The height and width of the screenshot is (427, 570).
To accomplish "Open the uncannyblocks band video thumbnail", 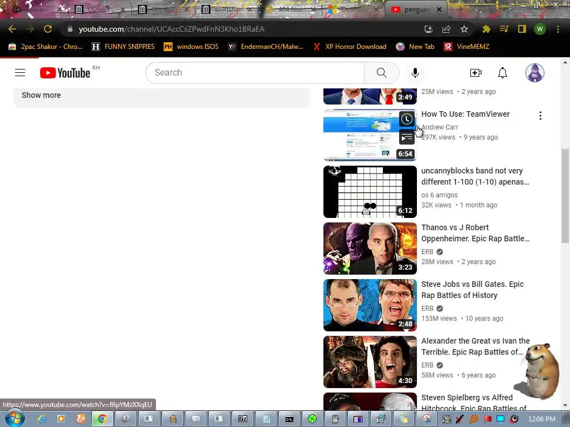I will (x=370, y=192).
